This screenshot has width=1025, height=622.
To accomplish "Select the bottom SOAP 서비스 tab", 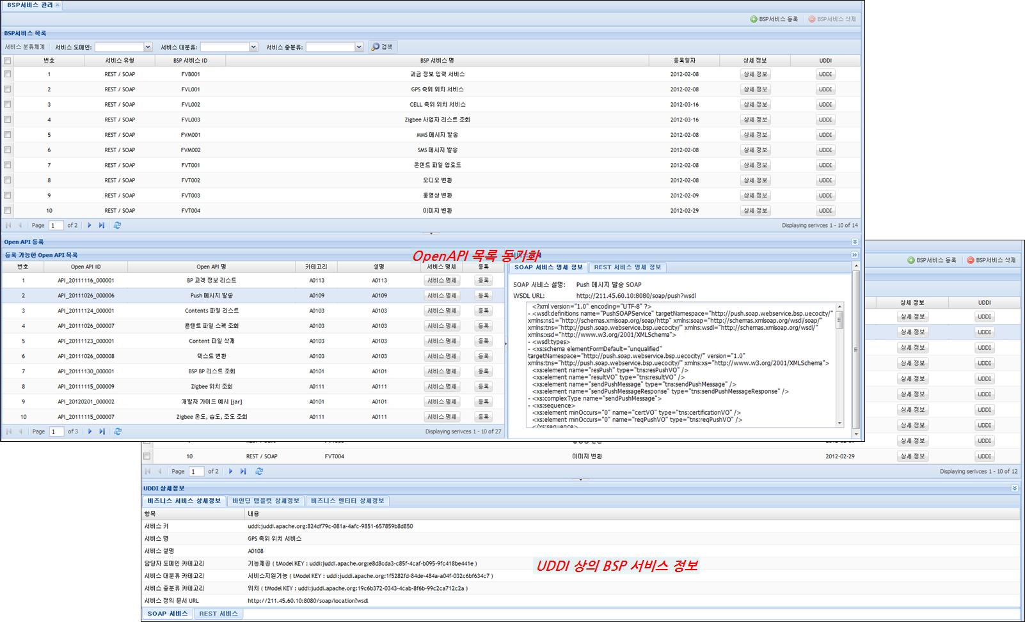I will (168, 614).
